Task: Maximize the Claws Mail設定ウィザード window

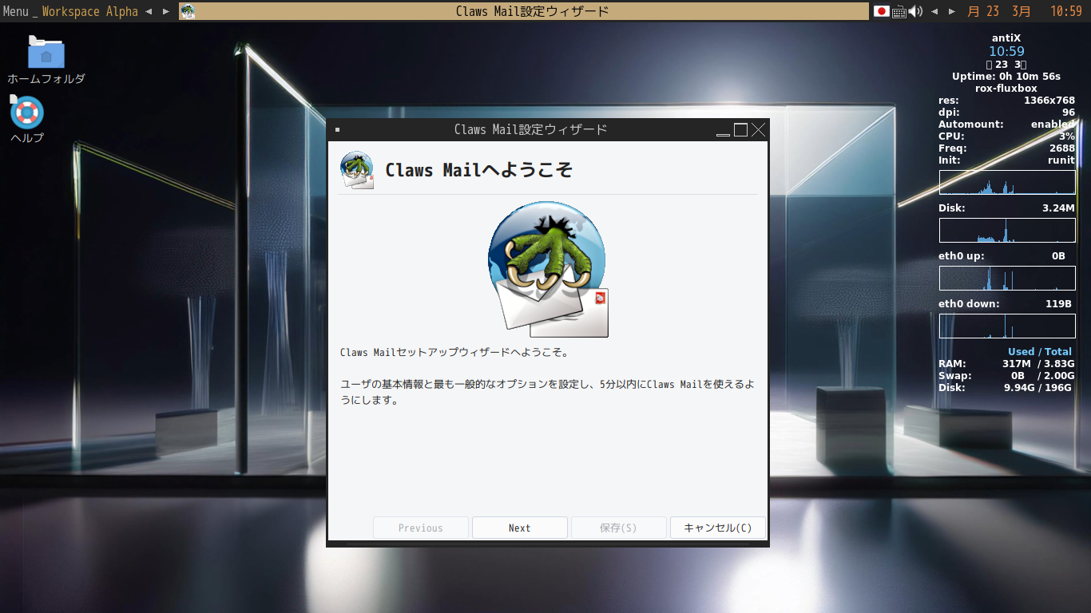Action: coord(741,130)
